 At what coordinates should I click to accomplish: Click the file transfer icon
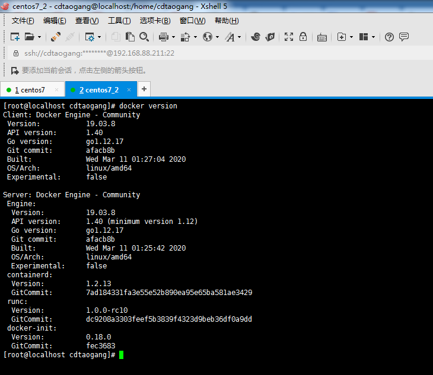185,37
